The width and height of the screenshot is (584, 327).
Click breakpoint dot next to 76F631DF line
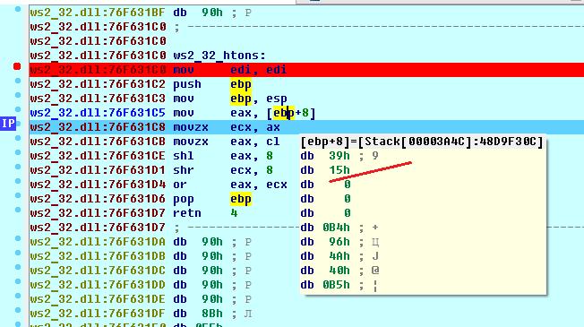click(18, 310)
